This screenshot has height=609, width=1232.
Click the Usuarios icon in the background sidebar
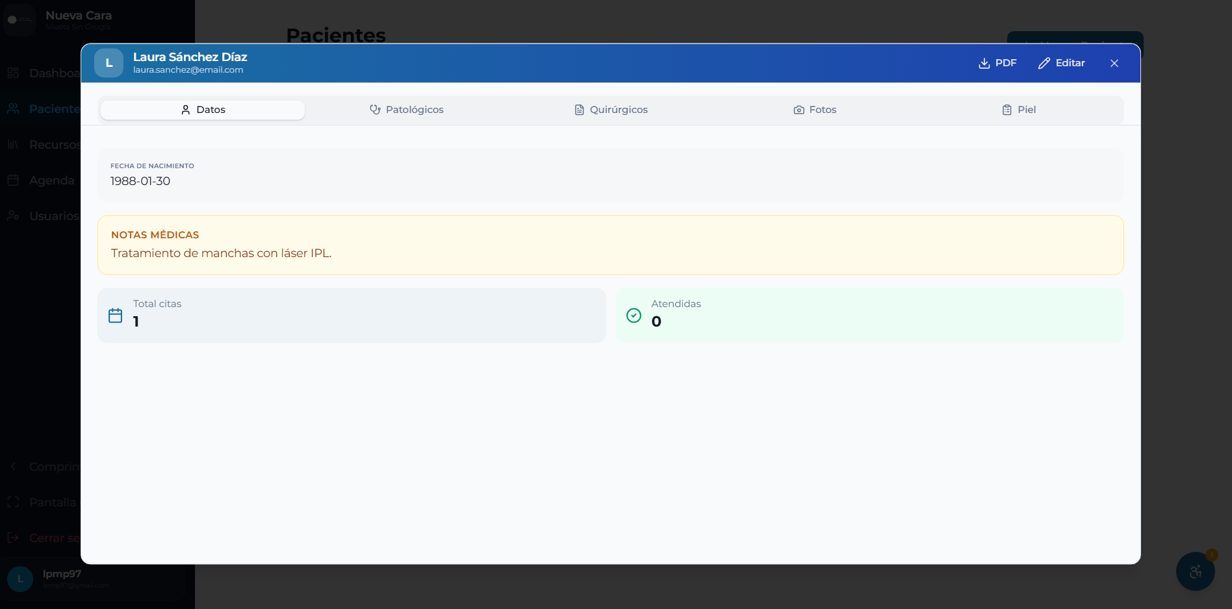click(x=13, y=216)
